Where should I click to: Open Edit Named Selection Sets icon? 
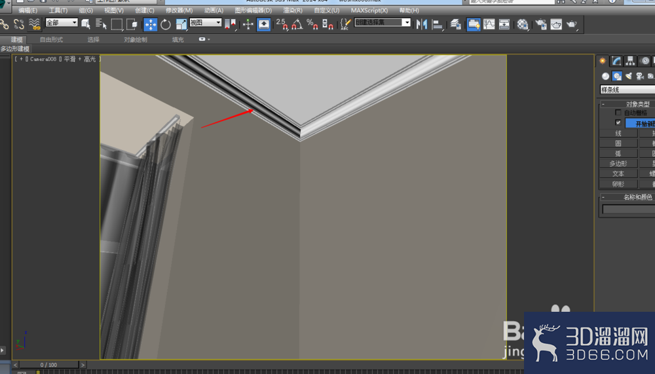point(345,25)
